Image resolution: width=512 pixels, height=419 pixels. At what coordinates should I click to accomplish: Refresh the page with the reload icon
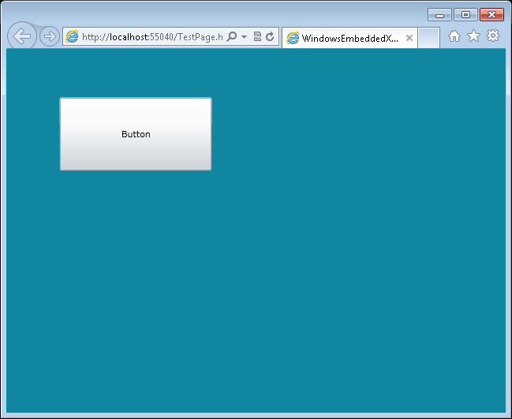270,36
